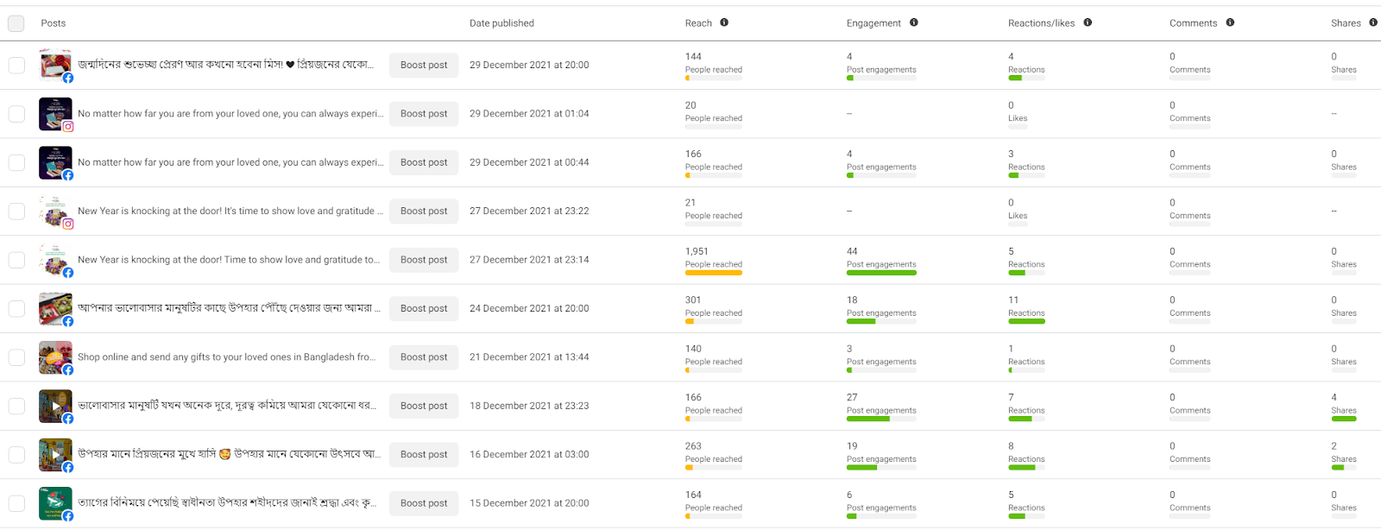Image resolution: width=1381 pixels, height=530 pixels.
Task: Open thumbnail of 21 December 13:44 post
Action: point(55,356)
